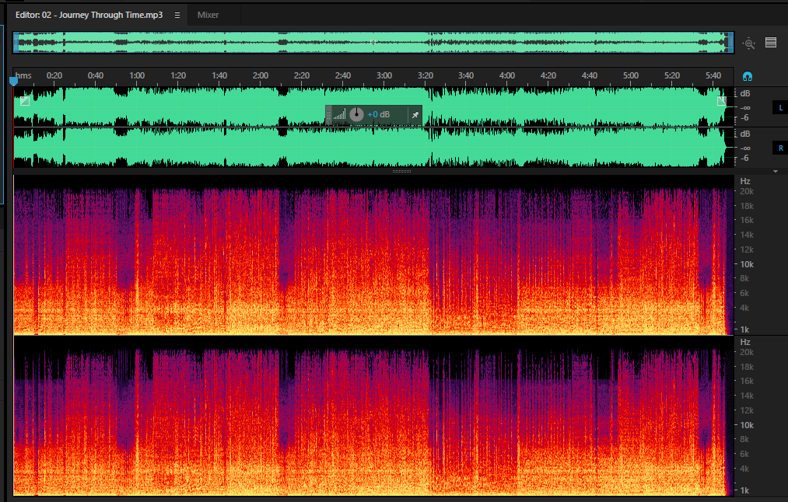
Task: Toggle the left channel L button
Action: click(780, 108)
